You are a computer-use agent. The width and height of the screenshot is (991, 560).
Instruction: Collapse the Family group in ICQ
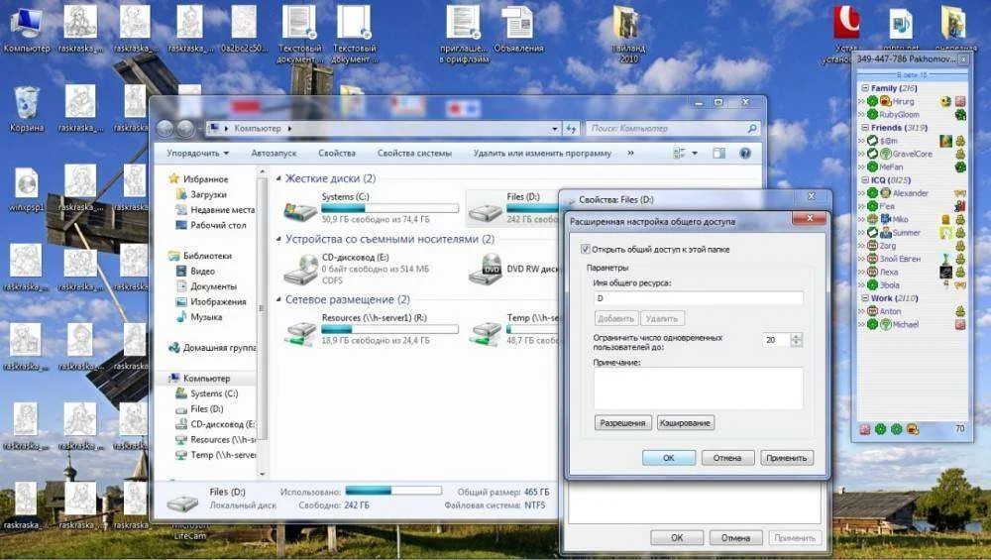pyautogui.click(x=865, y=88)
